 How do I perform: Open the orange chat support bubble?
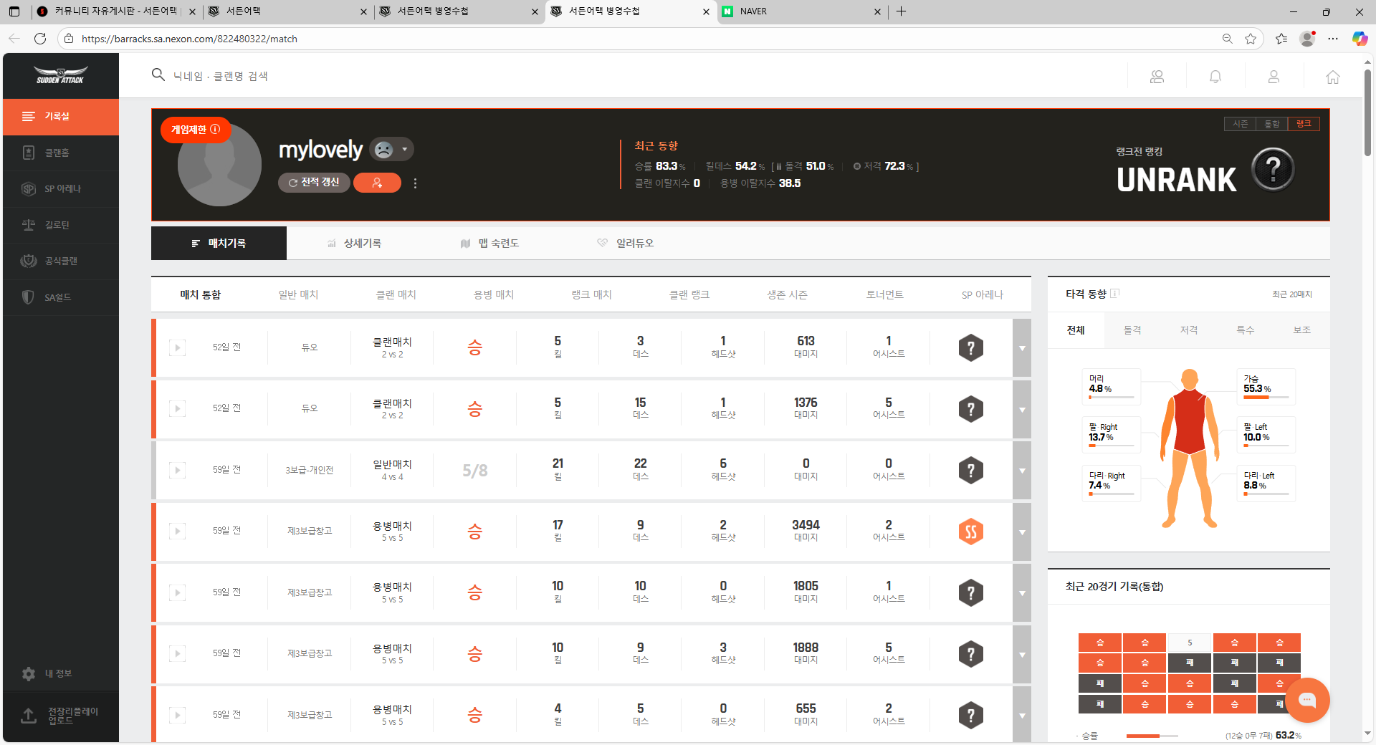click(x=1306, y=700)
